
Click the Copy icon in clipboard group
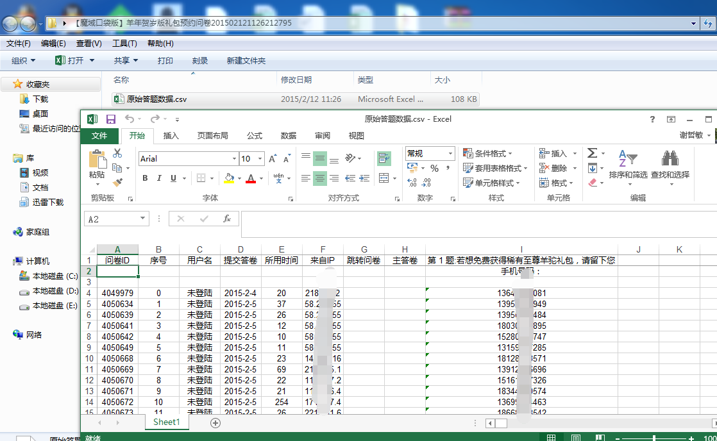117,168
